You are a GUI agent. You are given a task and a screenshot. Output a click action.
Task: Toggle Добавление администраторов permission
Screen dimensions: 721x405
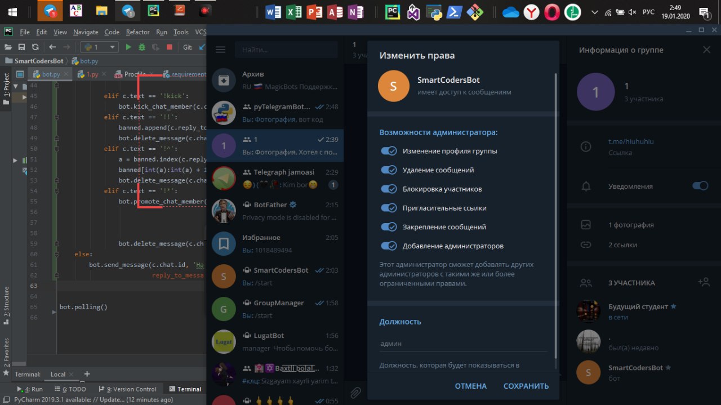(x=389, y=246)
